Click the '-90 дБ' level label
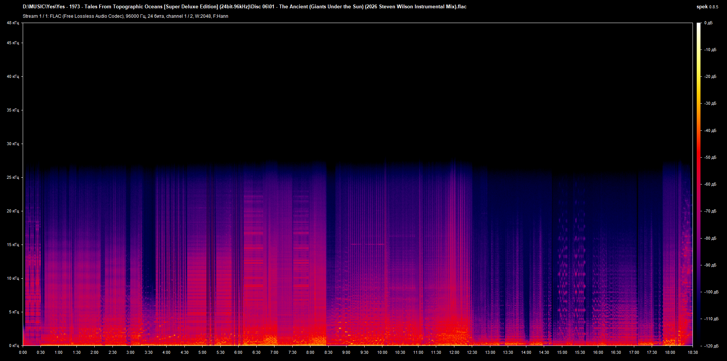This screenshot has height=361, width=727. 710,265
